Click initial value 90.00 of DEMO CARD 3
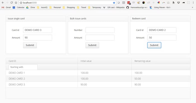 click(84, 85)
